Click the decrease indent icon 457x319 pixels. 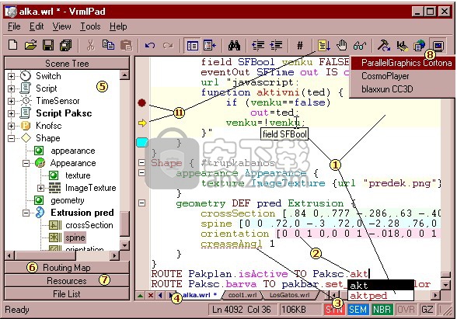point(258,45)
